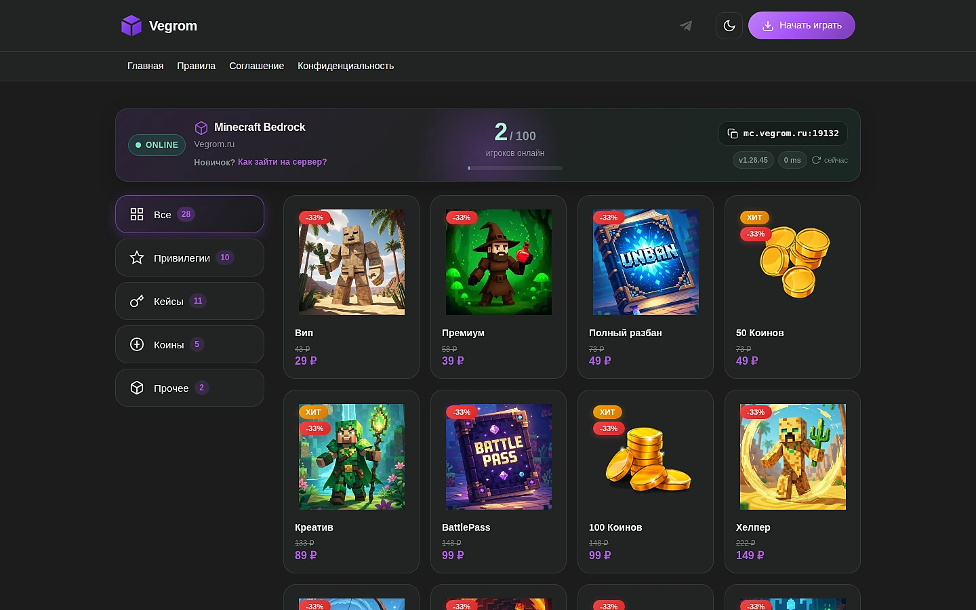Click the '89 ₽' price on Креатив
This screenshot has height=610, width=976.
click(306, 555)
